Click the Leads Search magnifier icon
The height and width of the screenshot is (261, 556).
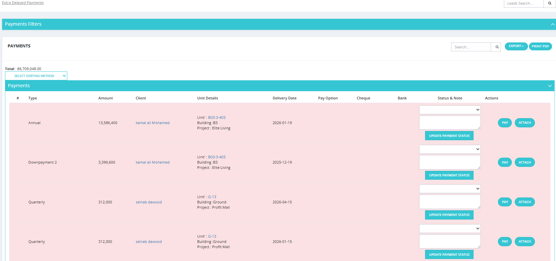[549, 3]
